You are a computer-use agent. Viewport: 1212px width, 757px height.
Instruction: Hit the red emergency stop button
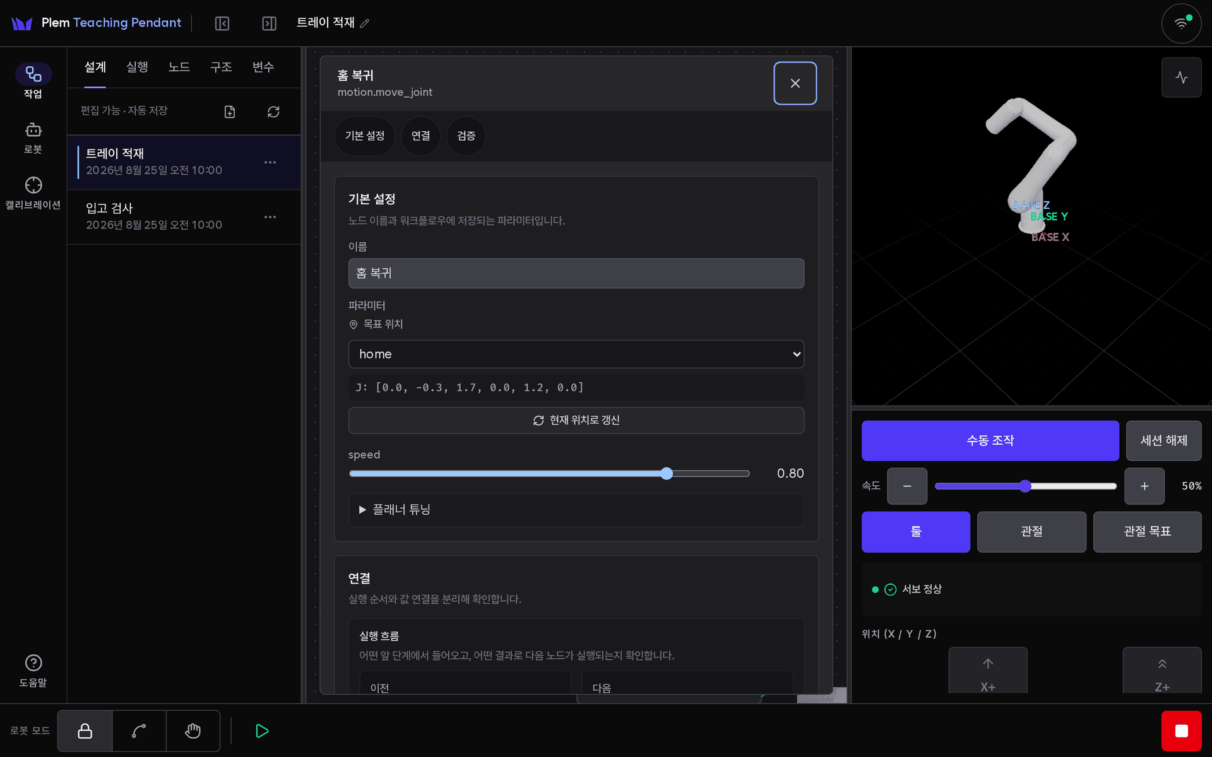[1181, 731]
